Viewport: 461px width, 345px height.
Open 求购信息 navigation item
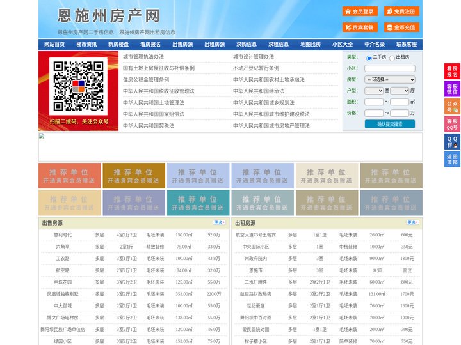coord(247,45)
